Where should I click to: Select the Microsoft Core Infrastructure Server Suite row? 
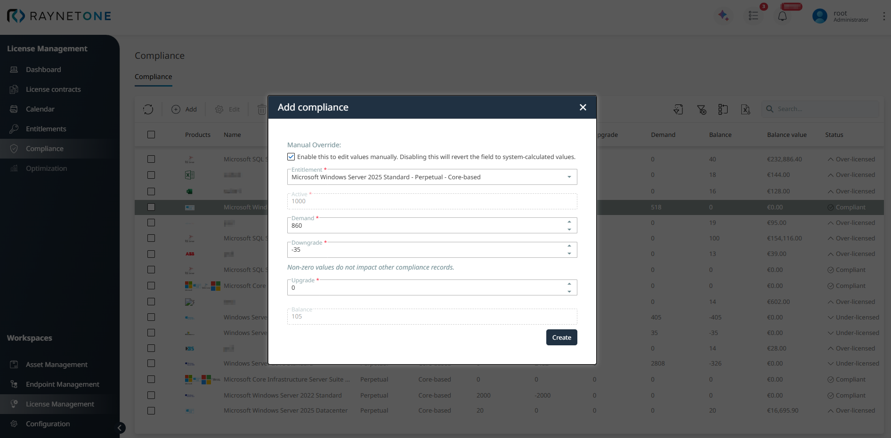click(x=151, y=379)
